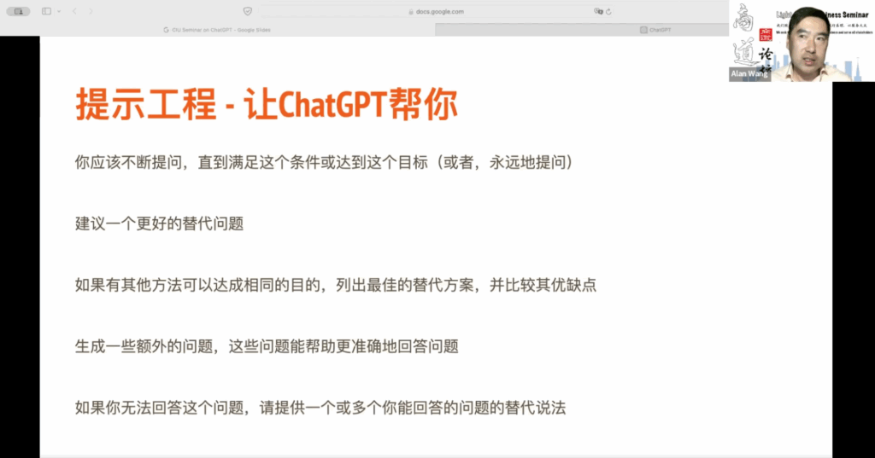The height and width of the screenshot is (458, 875).
Task: Click the line starting 生成一些额外的问题
Action: pyautogui.click(x=267, y=346)
